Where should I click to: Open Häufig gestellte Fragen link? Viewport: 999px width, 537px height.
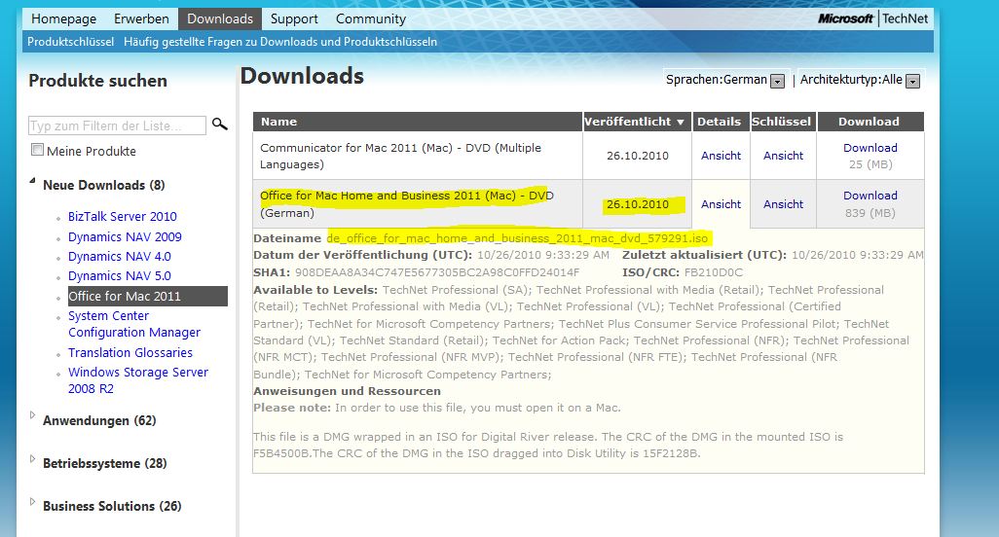[280, 42]
